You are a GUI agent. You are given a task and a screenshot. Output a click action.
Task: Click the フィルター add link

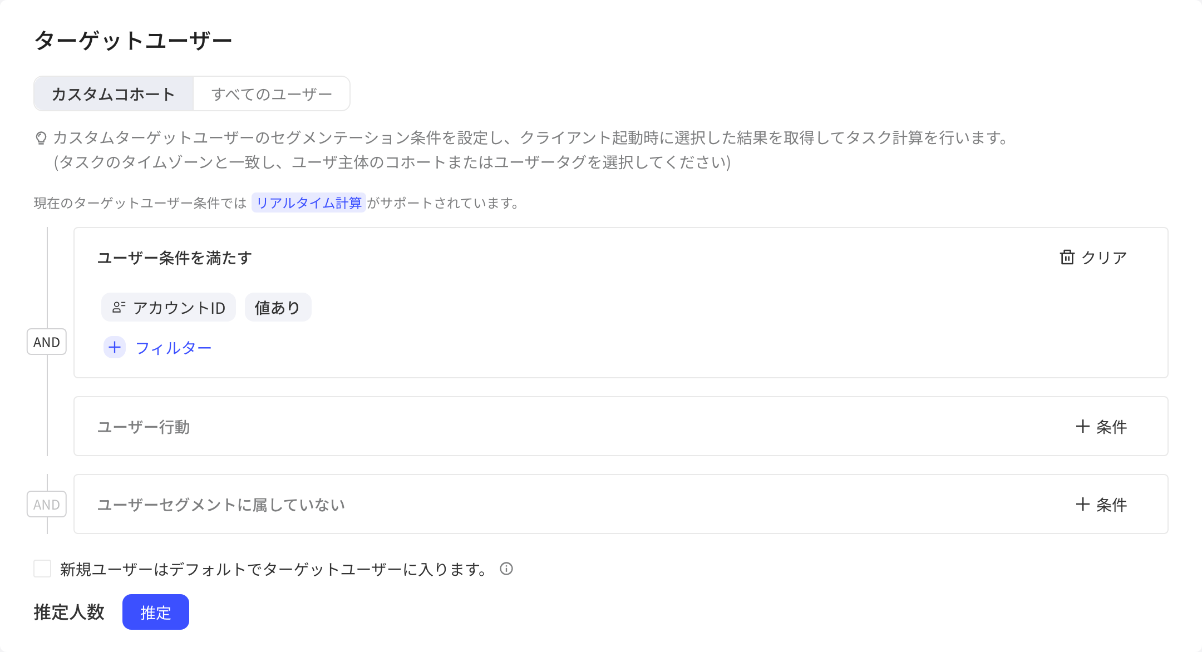tap(174, 348)
